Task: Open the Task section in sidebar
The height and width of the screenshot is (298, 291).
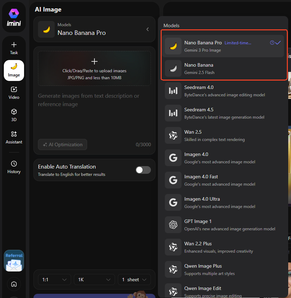Action: 14,48
